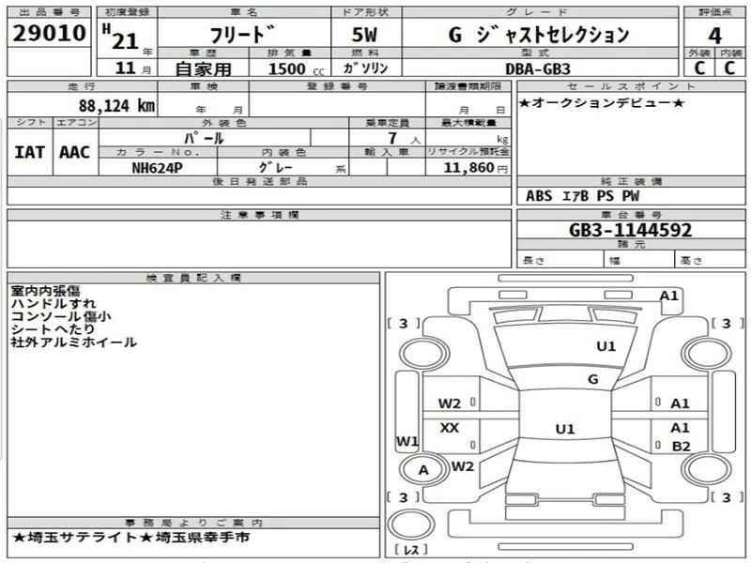Click the カラーNo. header
Viewport: 751px width, 563px height.
(158, 152)
